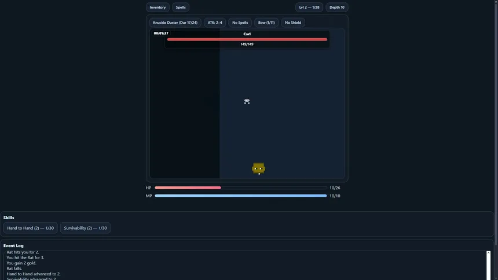Click the Event Log scrollbar up arrow
This screenshot has width=498, height=280.
click(x=488, y=253)
